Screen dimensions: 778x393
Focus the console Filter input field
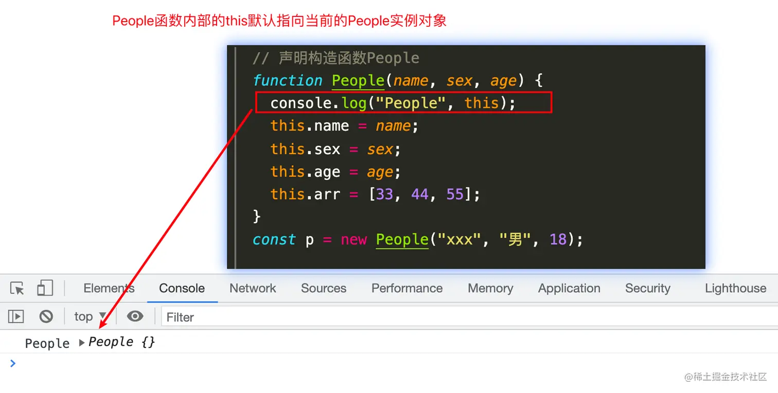coord(469,317)
